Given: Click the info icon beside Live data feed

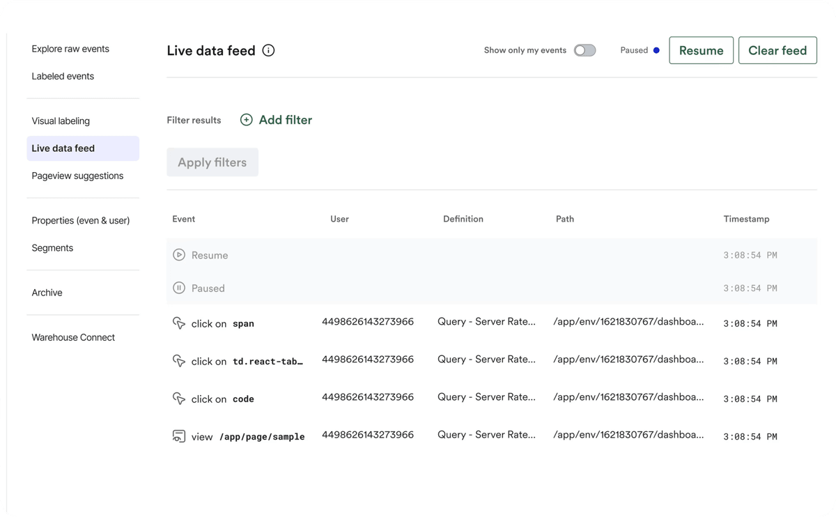Looking at the screenshot, I should (268, 50).
